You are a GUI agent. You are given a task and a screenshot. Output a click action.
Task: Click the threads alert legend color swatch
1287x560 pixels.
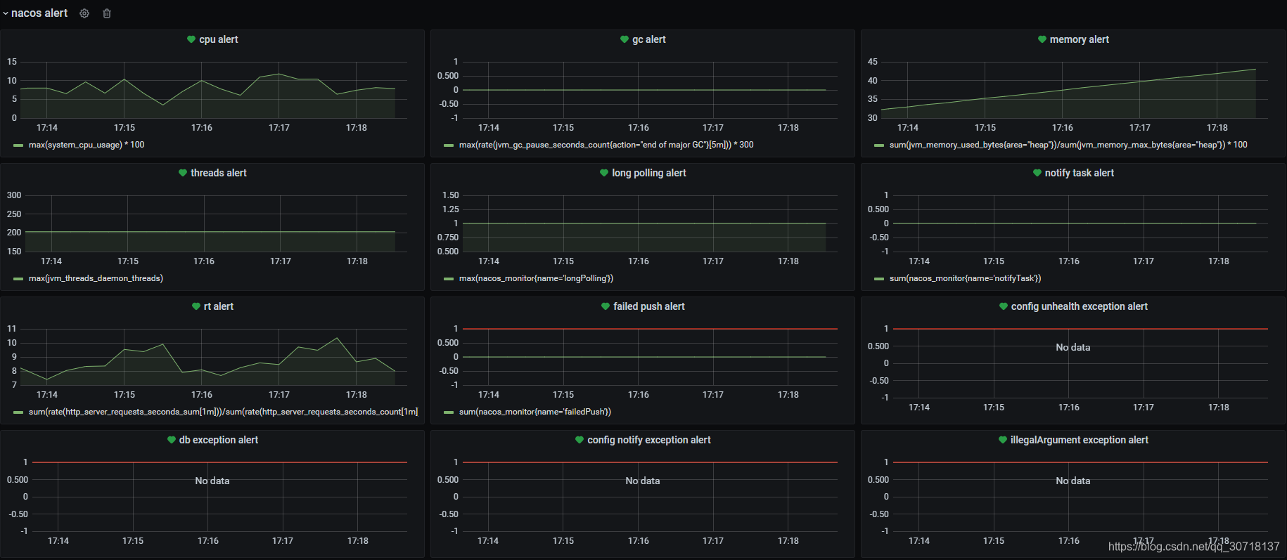coord(18,279)
